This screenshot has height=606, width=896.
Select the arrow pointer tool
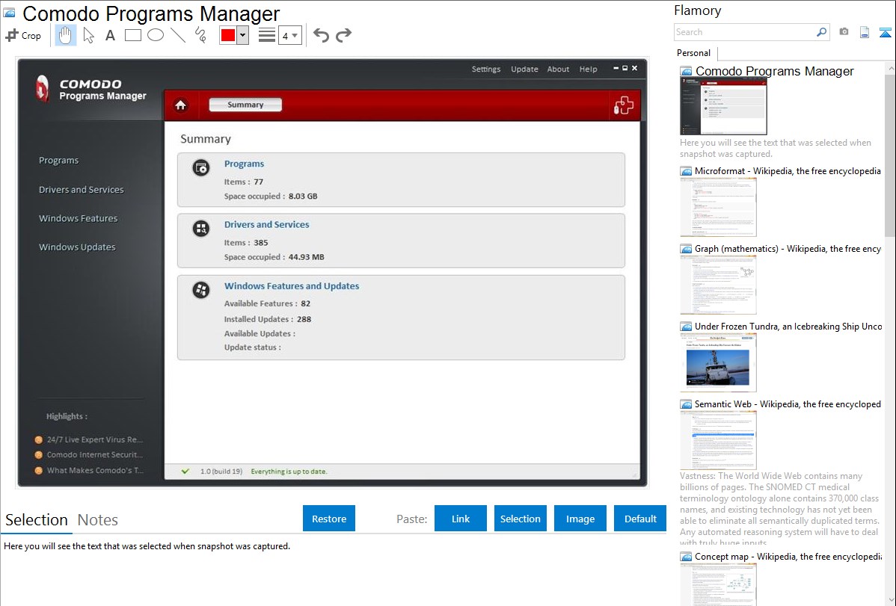point(88,35)
